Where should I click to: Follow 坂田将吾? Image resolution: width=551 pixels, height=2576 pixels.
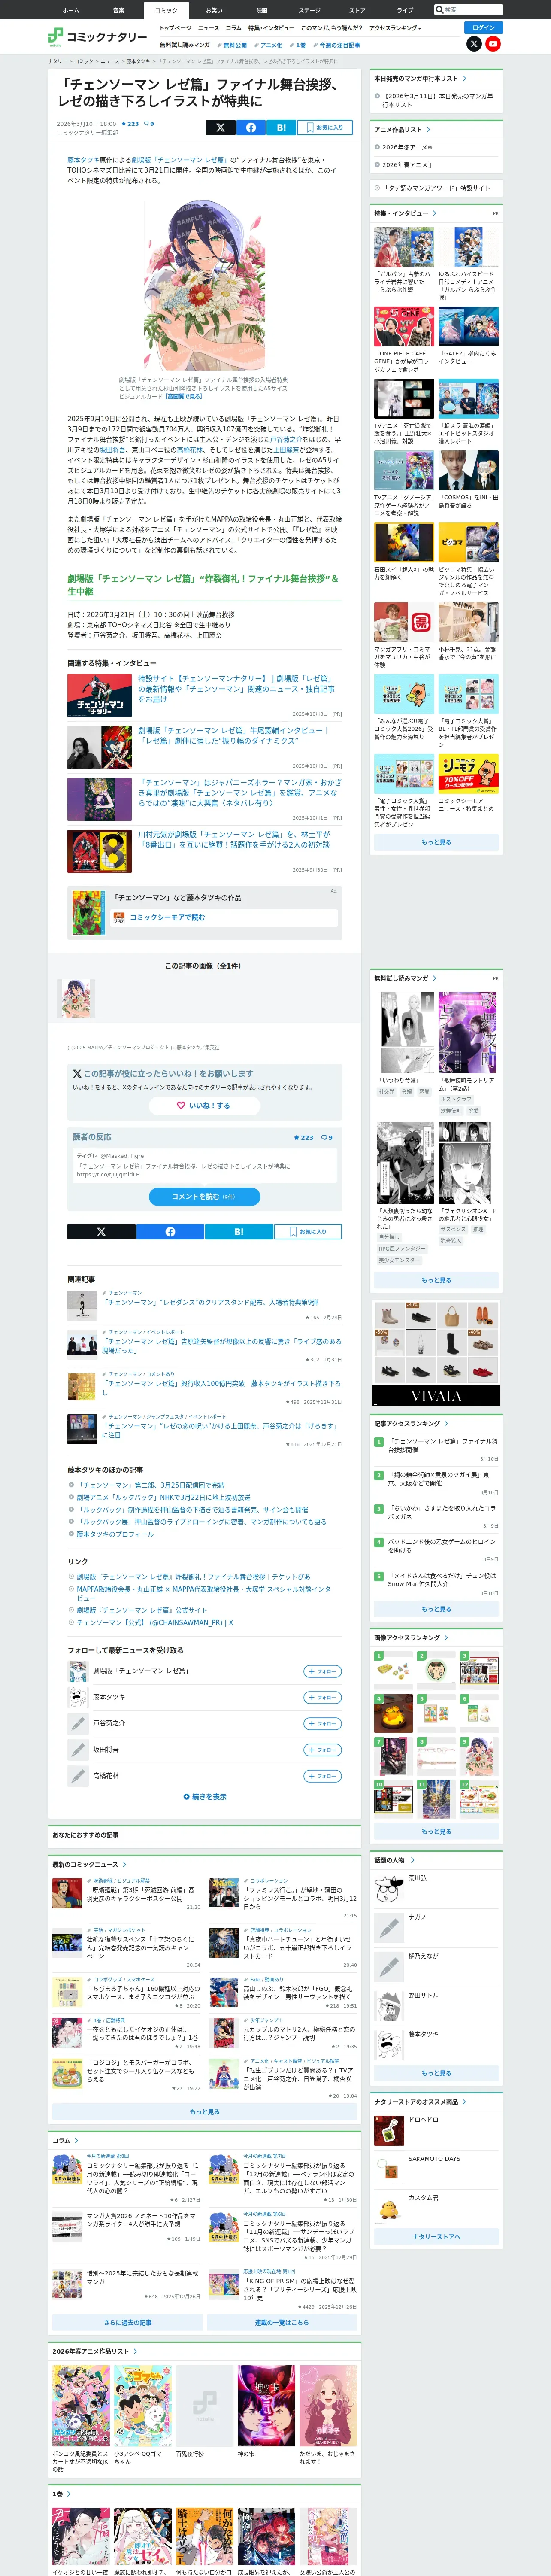[322, 1749]
